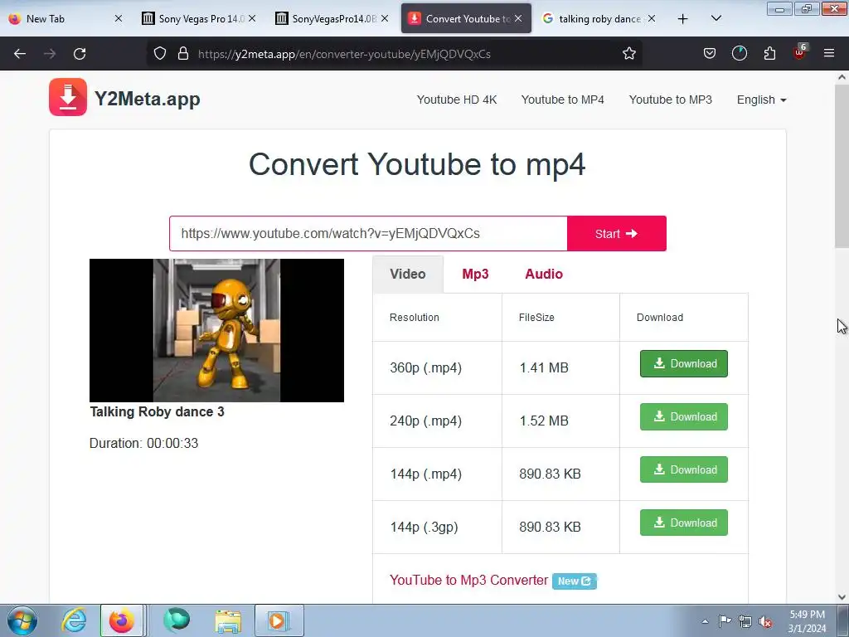The height and width of the screenshot is (637, 849).
Task: Select the Mp3 format tab
Action: pyautogui.click(x=475, y=274)
